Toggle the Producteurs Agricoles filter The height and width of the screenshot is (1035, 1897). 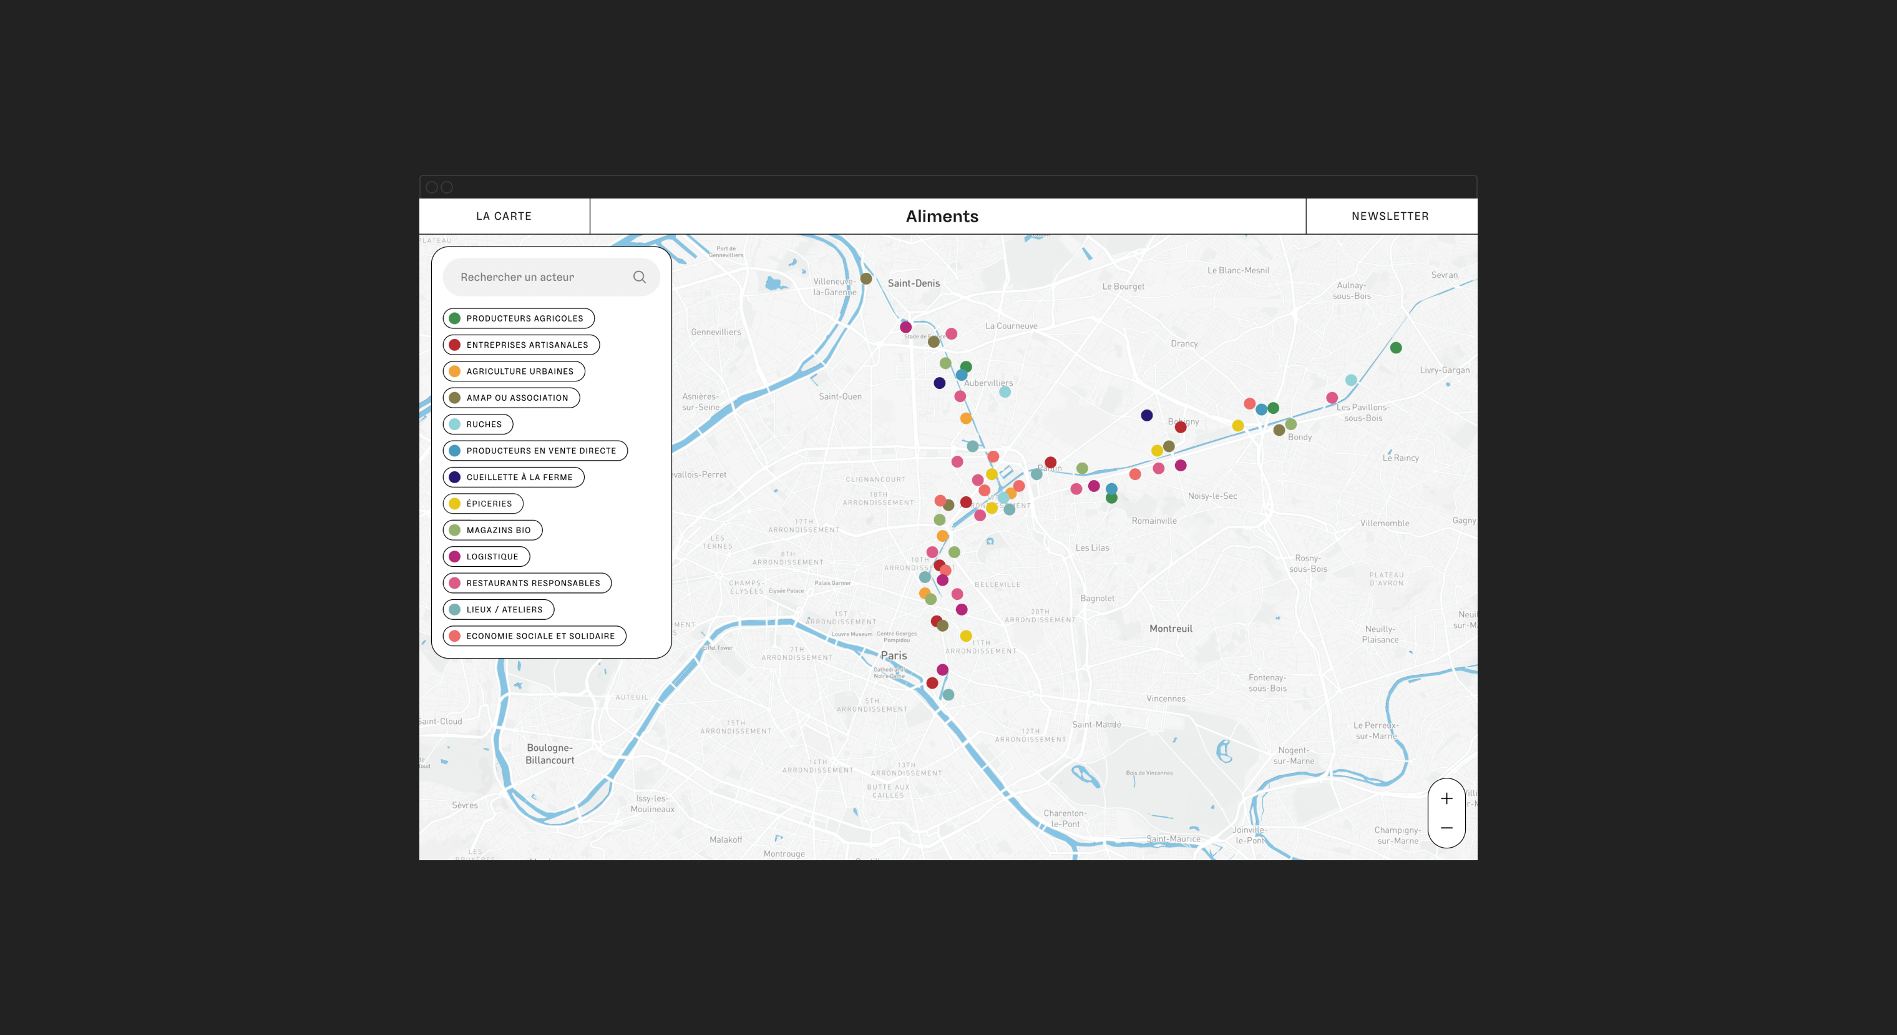pyautogui.click(x=519, y=318)
